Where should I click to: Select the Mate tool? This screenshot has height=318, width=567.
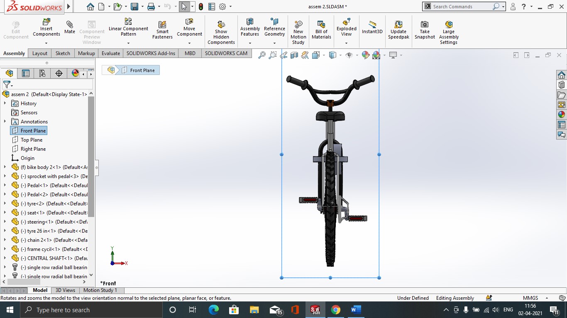coord(70,27)
